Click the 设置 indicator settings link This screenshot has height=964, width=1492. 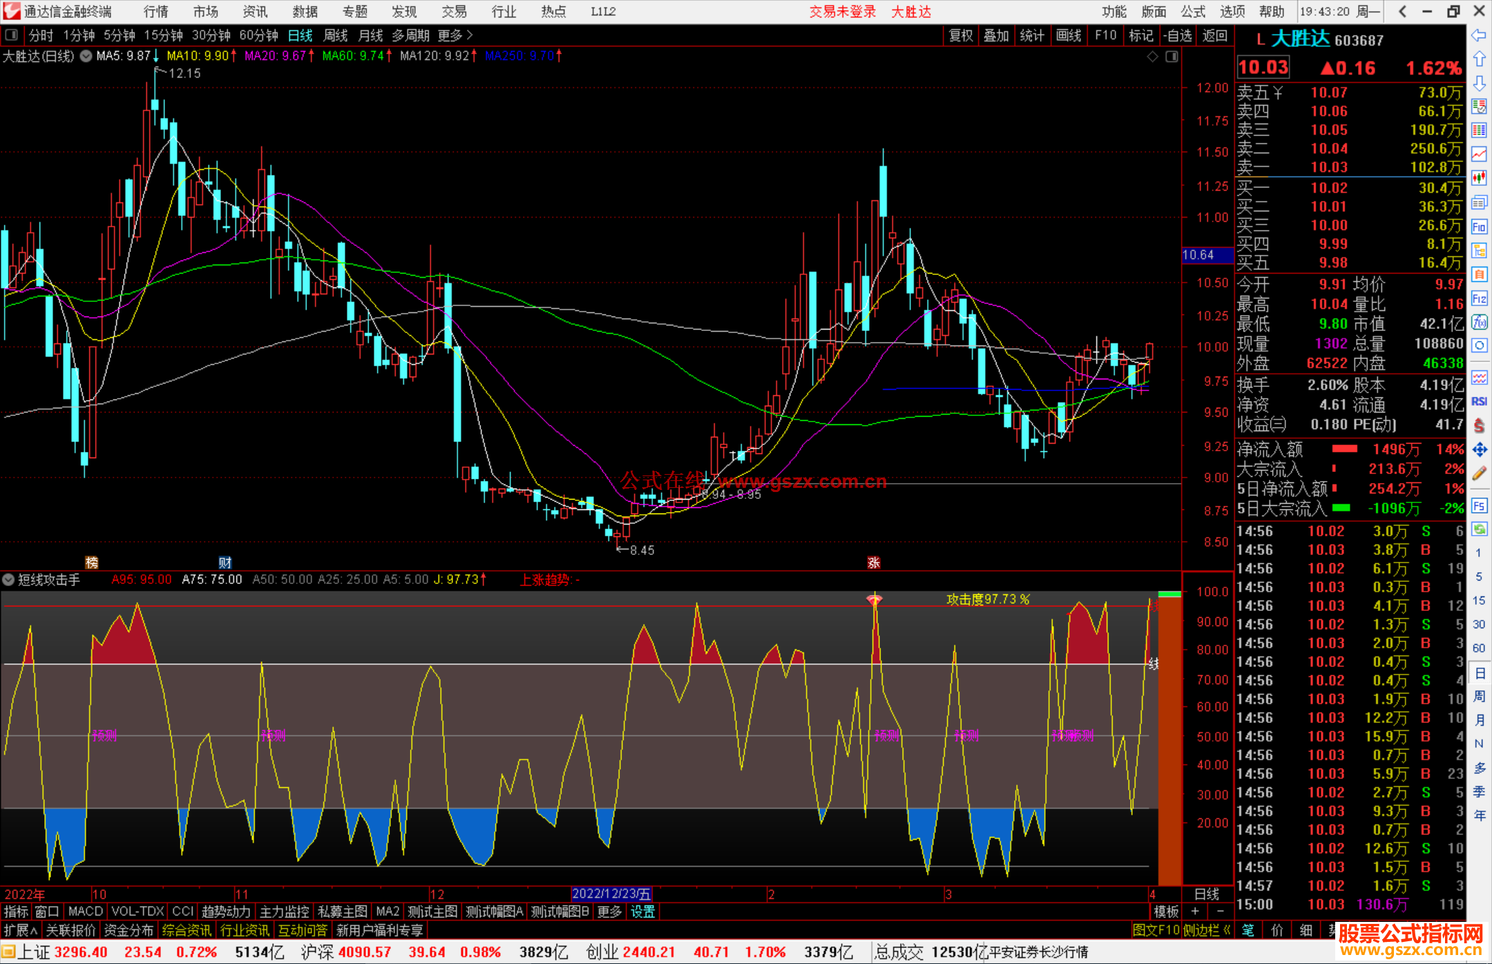[642, 911]
